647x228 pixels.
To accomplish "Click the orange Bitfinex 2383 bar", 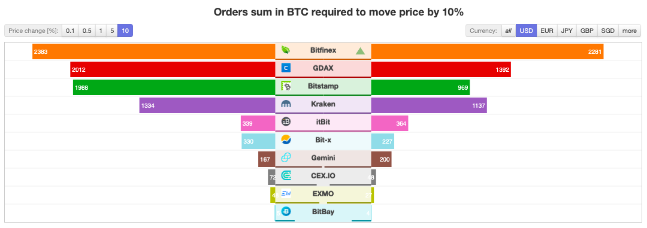I will tap(154, 50).
